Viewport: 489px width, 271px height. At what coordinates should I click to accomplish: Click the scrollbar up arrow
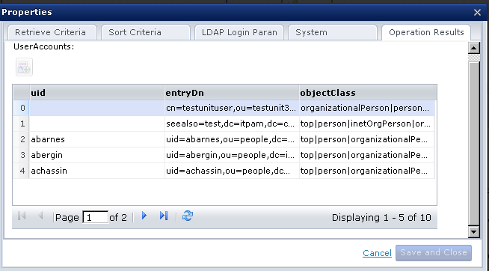(x=474, y=48)
